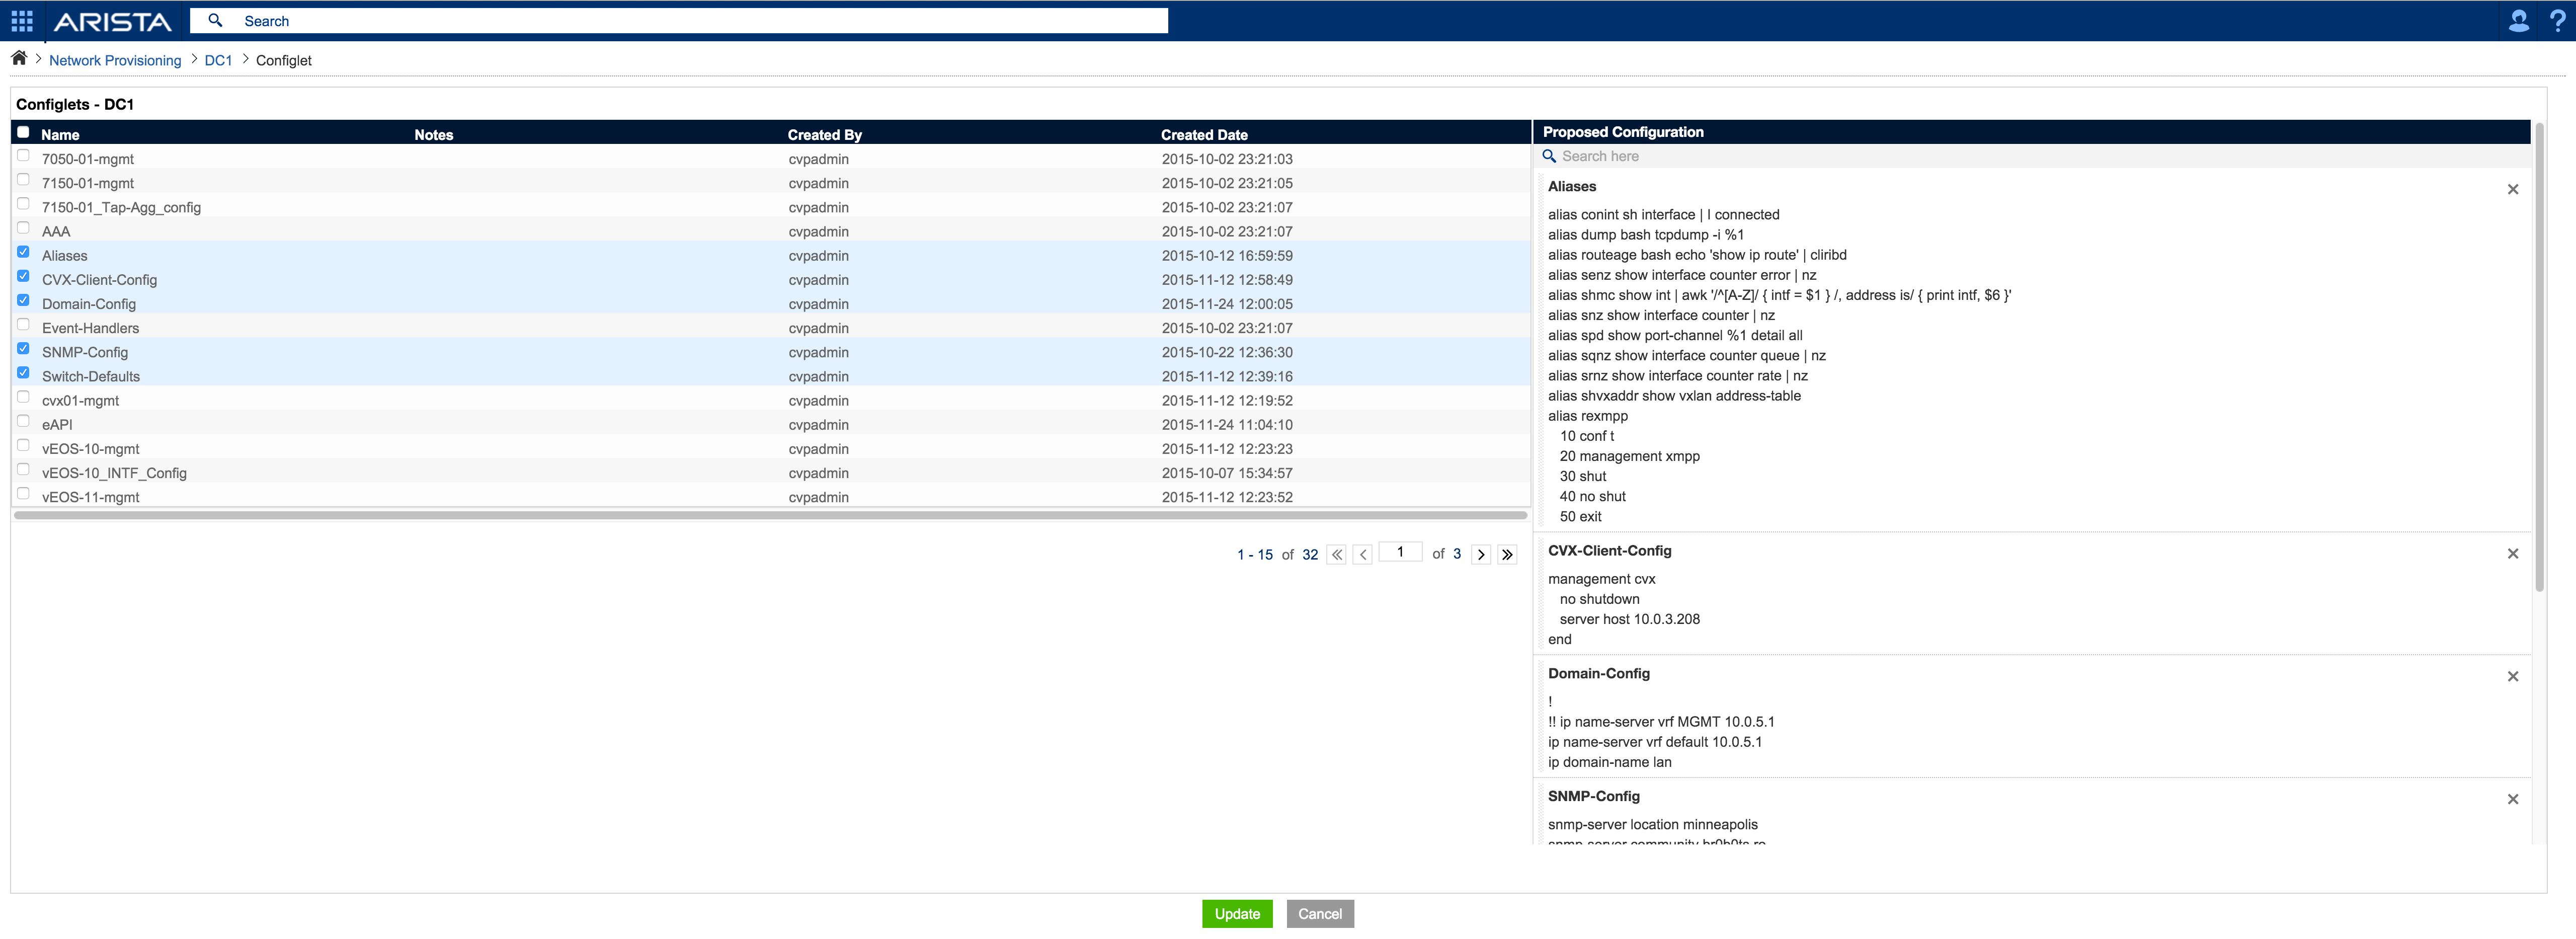The image size is (2576, 939).
Task: Click the help question mark icon
Action: click(2557, 21)
